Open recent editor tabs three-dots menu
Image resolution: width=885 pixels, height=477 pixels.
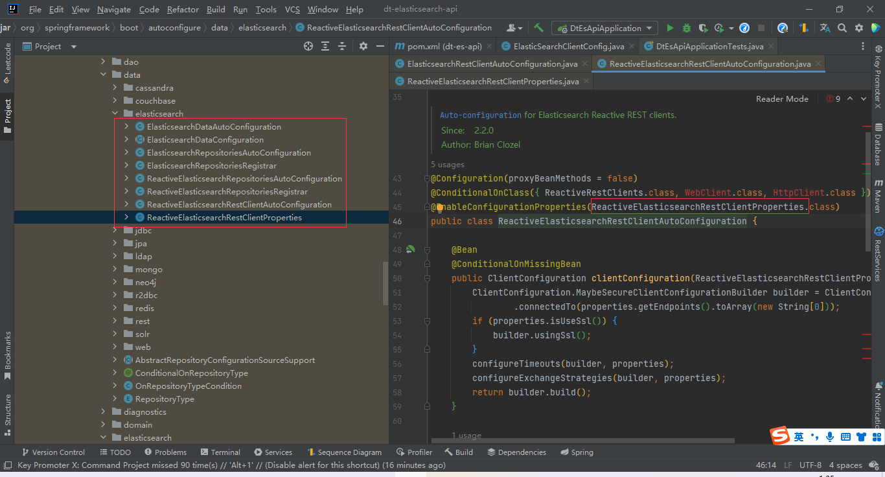click(863, 46)
